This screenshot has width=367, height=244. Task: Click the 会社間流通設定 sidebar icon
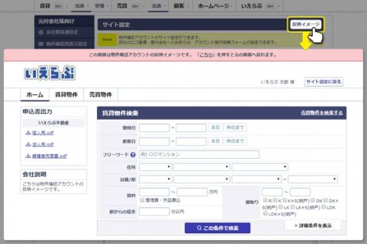pyautogui.click(x=41, y=32)
